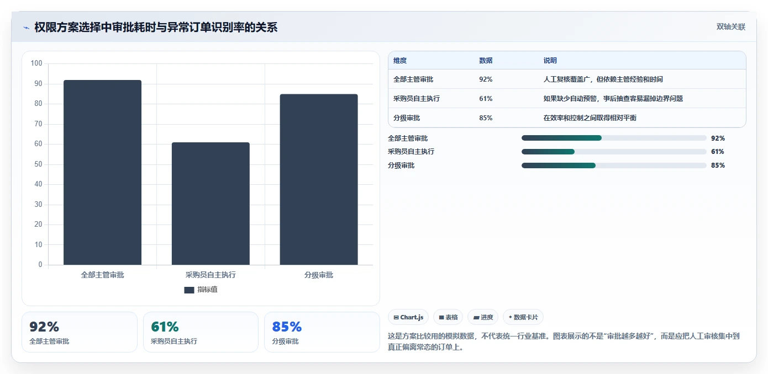The height and width of the screenshot is (374, 768).
Task: Select the 数据卡片 tag
Action: (523, 317)
